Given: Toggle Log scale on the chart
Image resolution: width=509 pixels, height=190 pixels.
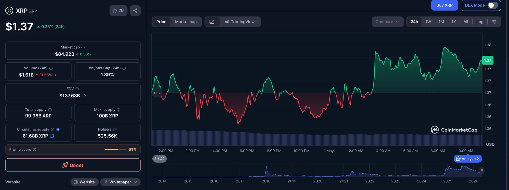Looking at the screenshot, I should point(480,22).
